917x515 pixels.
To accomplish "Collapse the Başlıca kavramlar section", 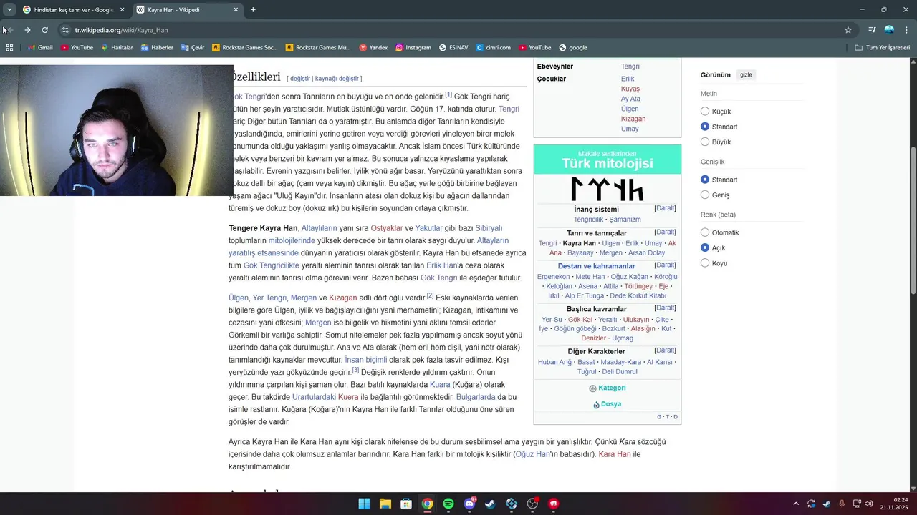I will pos(666,308).
